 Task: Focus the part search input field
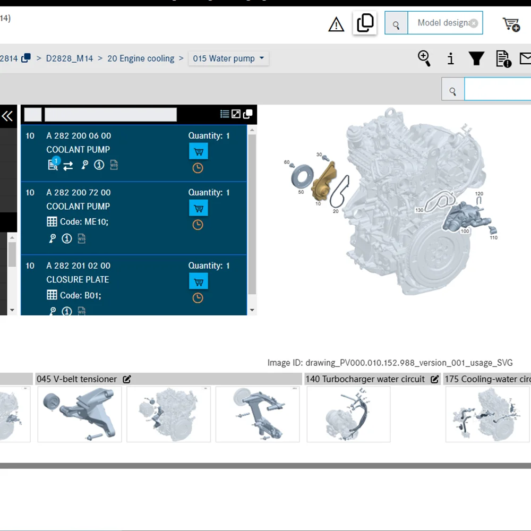[498, 89]
